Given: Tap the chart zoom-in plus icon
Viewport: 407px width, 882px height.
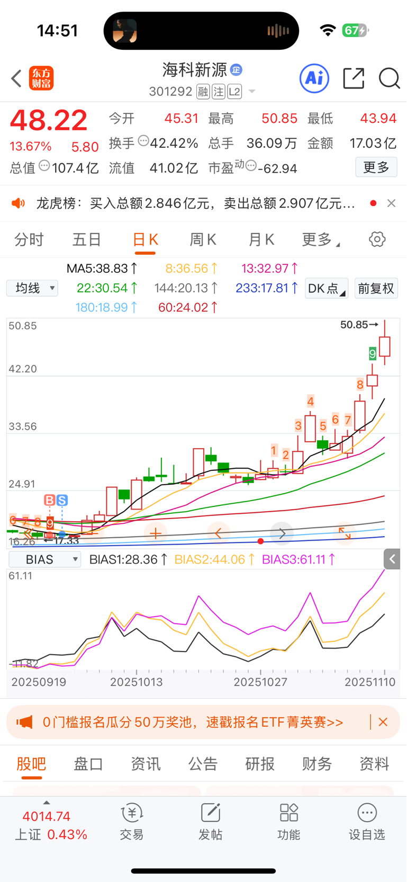Looking at the screenshot, I should [156, 533].
